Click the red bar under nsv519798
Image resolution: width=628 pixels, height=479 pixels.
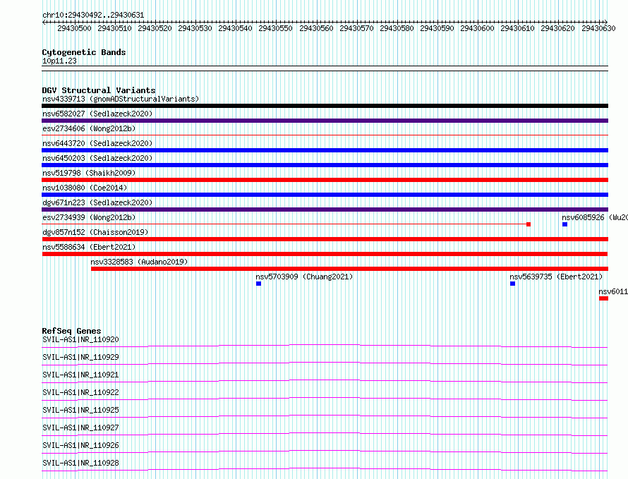[325, 180]
